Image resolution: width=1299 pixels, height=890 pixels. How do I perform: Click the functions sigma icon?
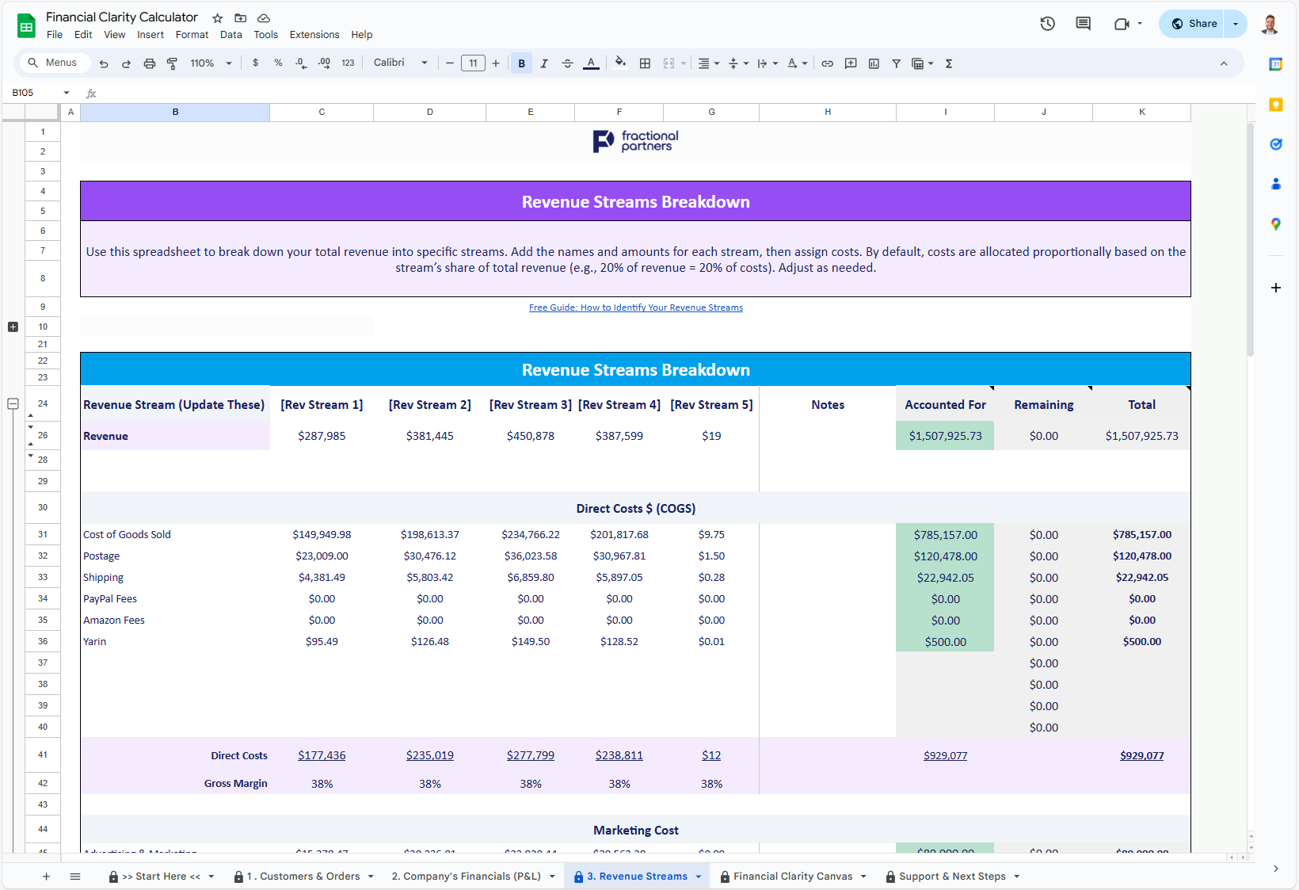pyautogui.click(x=948, y=63)
